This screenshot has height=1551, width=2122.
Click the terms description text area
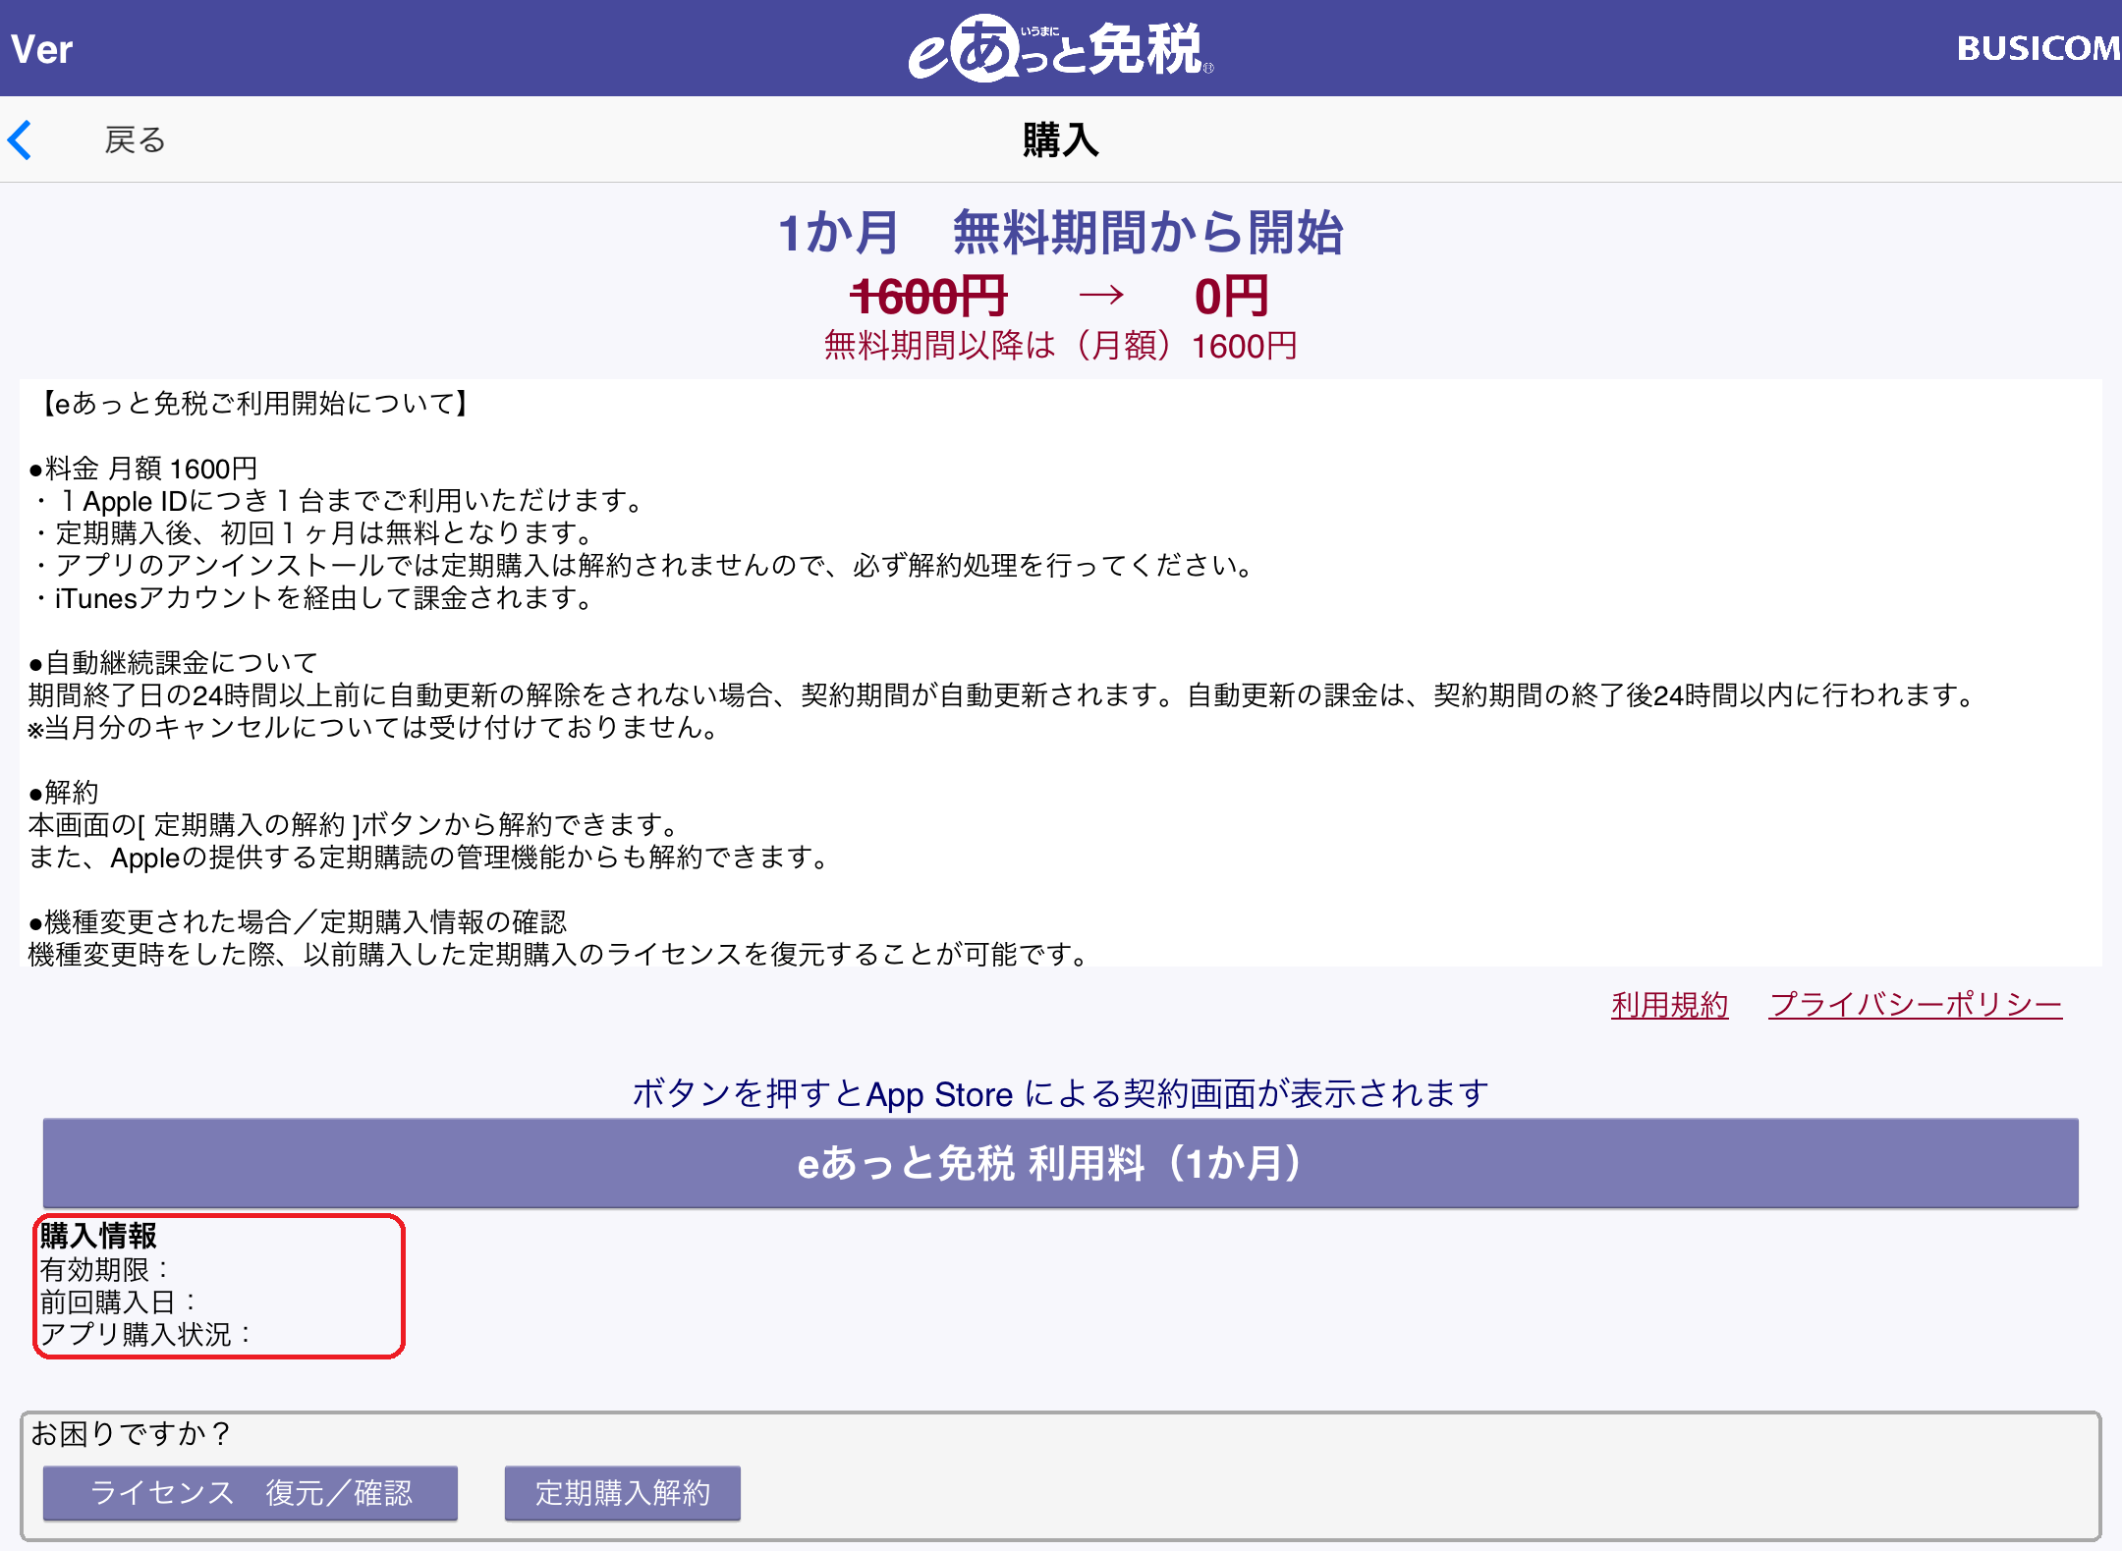pyautogui.click(x=1060, y=673)
